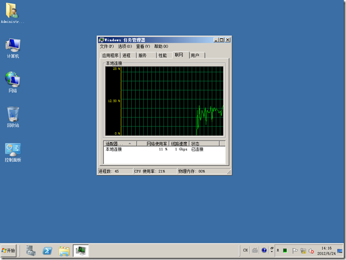Sort by the 适配器 column header

pos(120,143)
